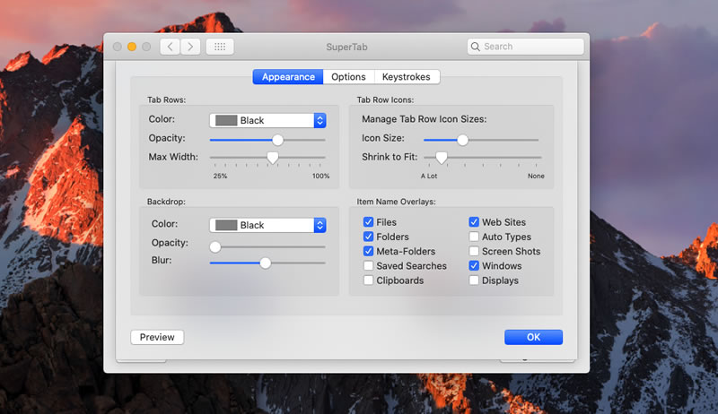Click the "25%" Max Width label

pyautogui.click(x=220, y=176)
